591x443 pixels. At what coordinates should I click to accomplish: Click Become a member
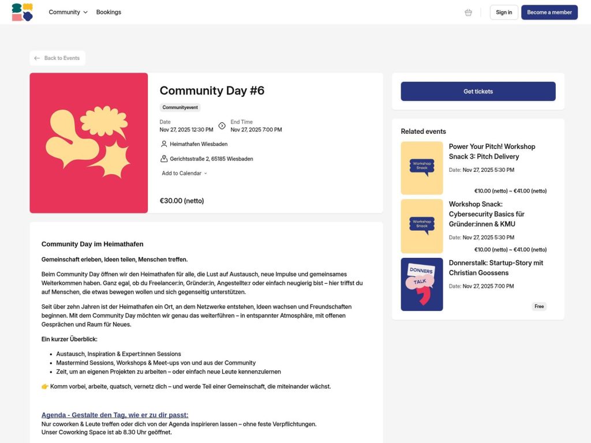[x=549, y=12]
